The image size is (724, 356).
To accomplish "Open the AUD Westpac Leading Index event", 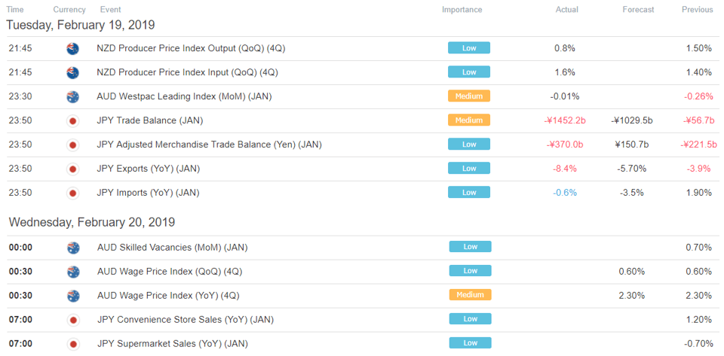I will point(184,96).
